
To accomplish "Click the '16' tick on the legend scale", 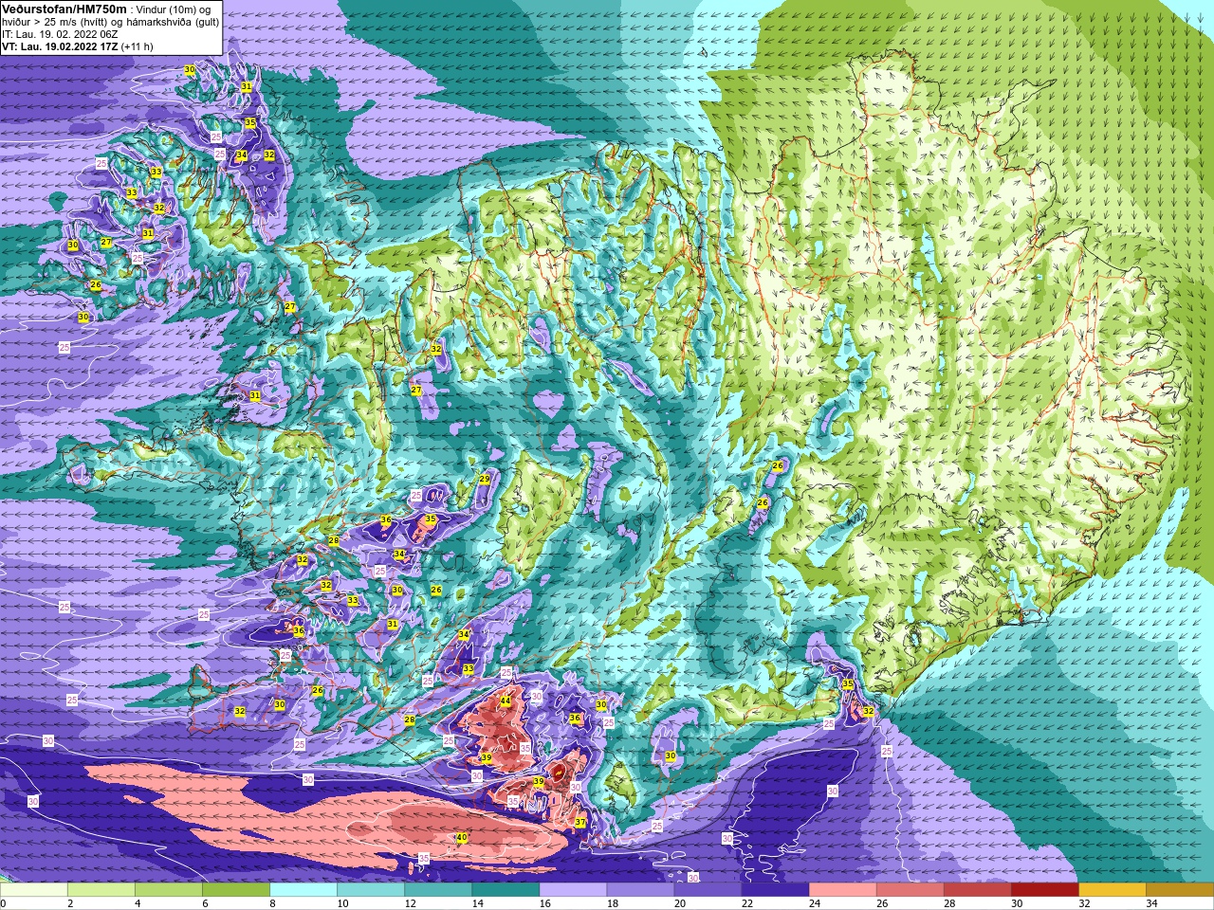I will pos(545,903).
